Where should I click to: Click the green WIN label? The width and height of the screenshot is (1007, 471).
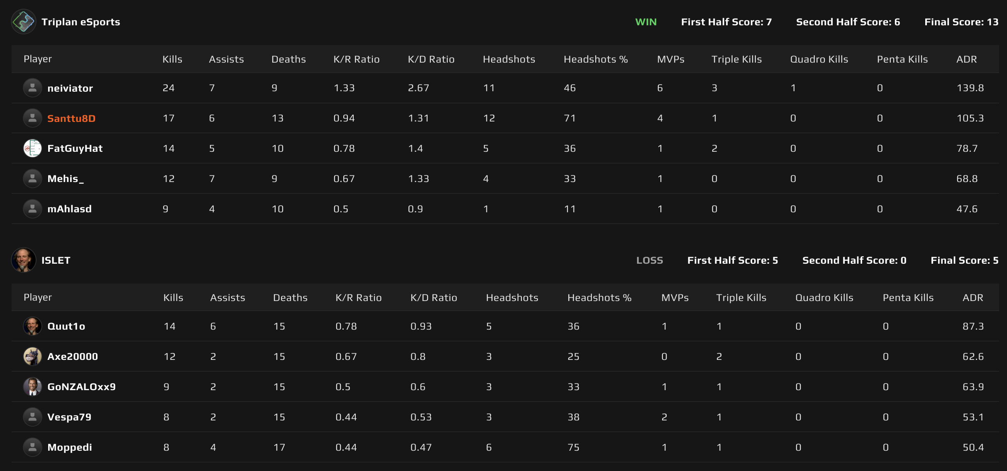[x=646, y=22]
